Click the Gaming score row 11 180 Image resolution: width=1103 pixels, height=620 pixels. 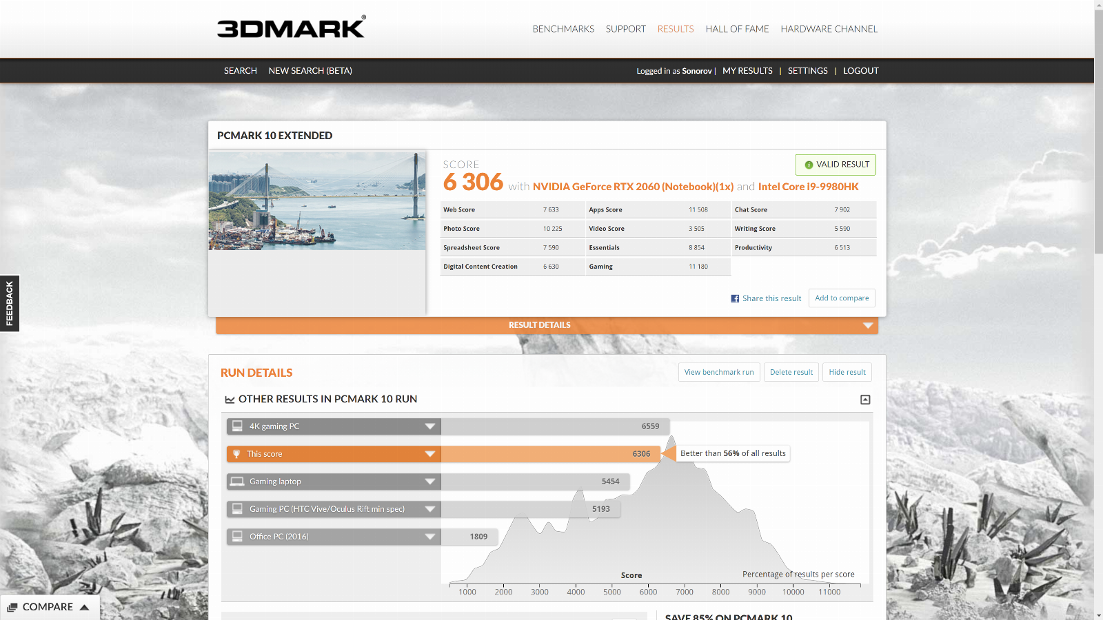point(658,267)
